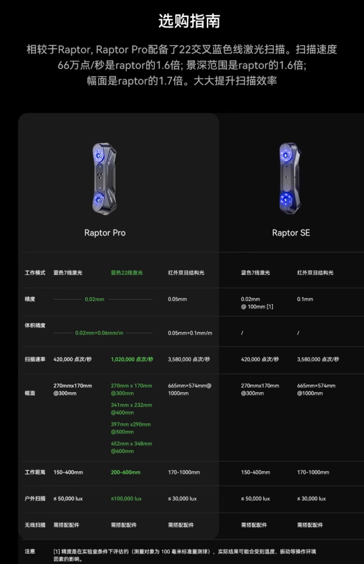Click the 无线扫描 row label

(35, 525)
